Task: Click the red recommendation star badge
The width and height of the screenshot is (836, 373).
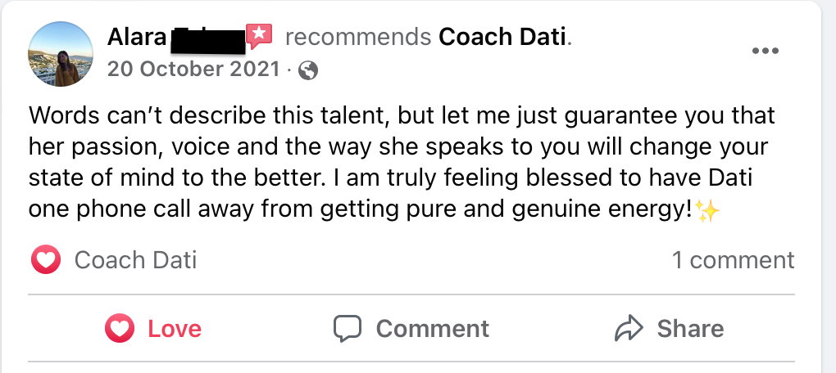Action: pyautogui.click(x=259, y=36)
